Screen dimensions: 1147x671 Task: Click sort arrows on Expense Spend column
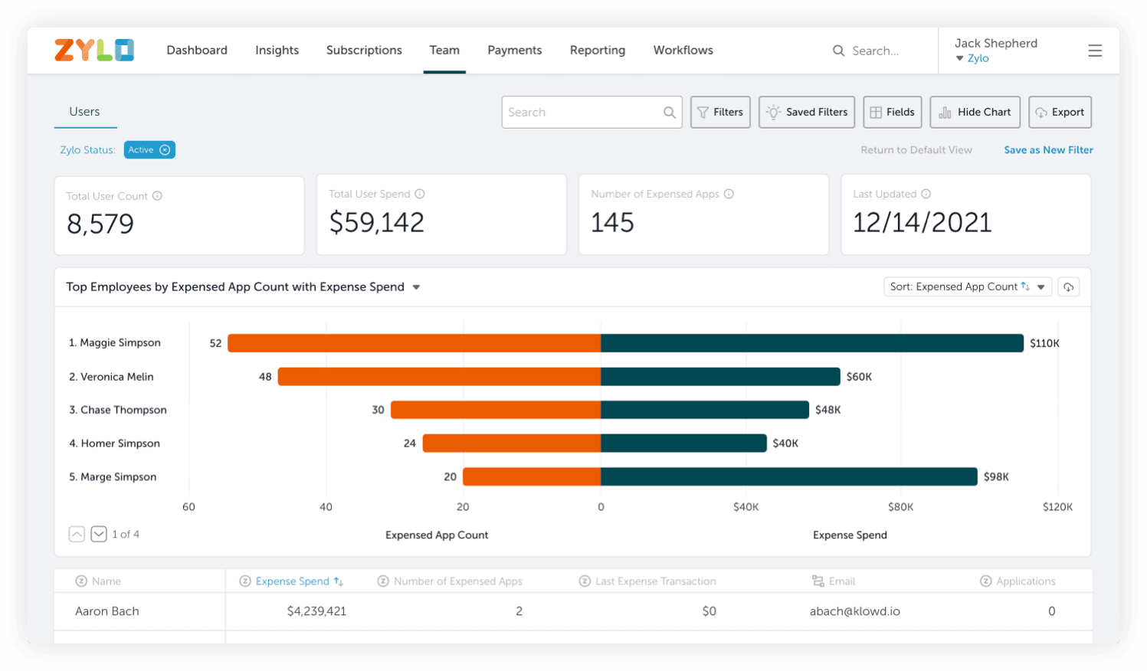(x=338, y=581)
